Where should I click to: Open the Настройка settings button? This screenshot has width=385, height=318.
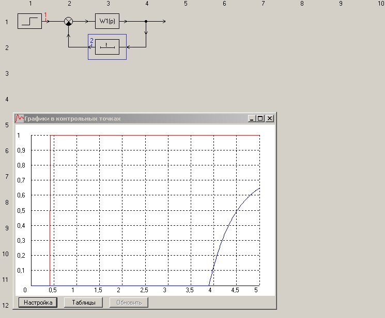point(38,303)
